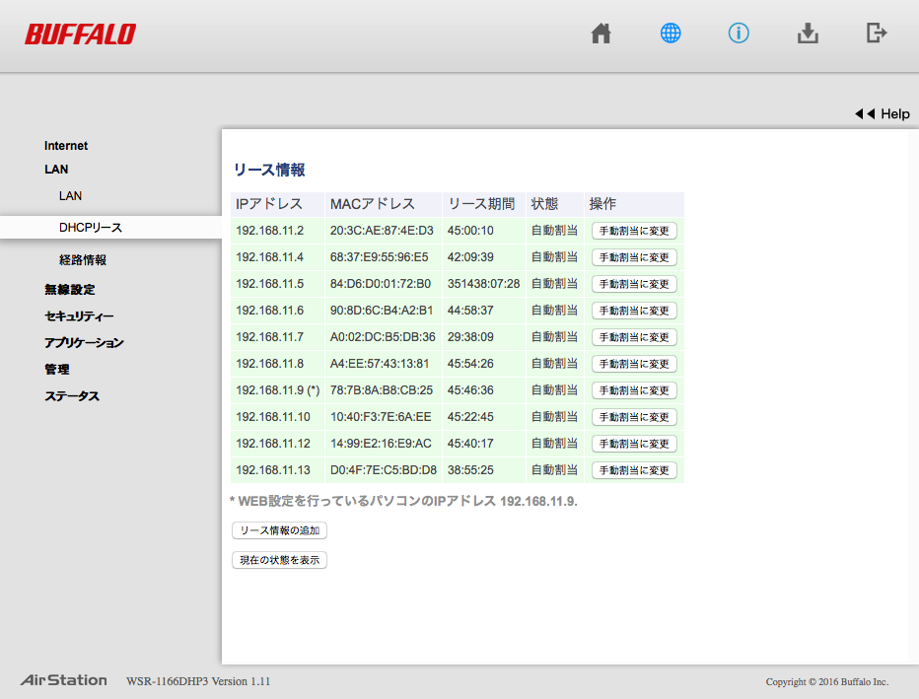Click lease time 29:38:09
The height and width of the screenshot is (699, 919).
[470, 337]
